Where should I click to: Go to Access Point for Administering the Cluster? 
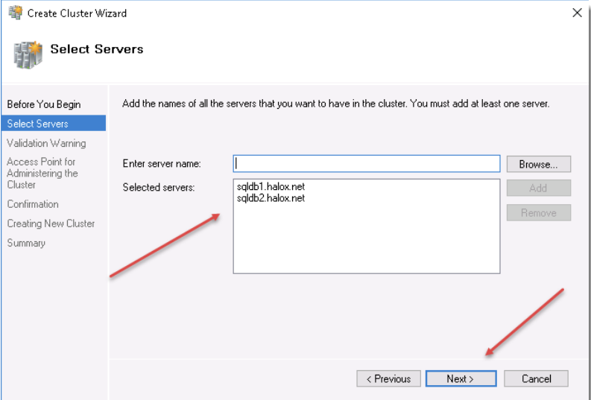tap(42, 174)
